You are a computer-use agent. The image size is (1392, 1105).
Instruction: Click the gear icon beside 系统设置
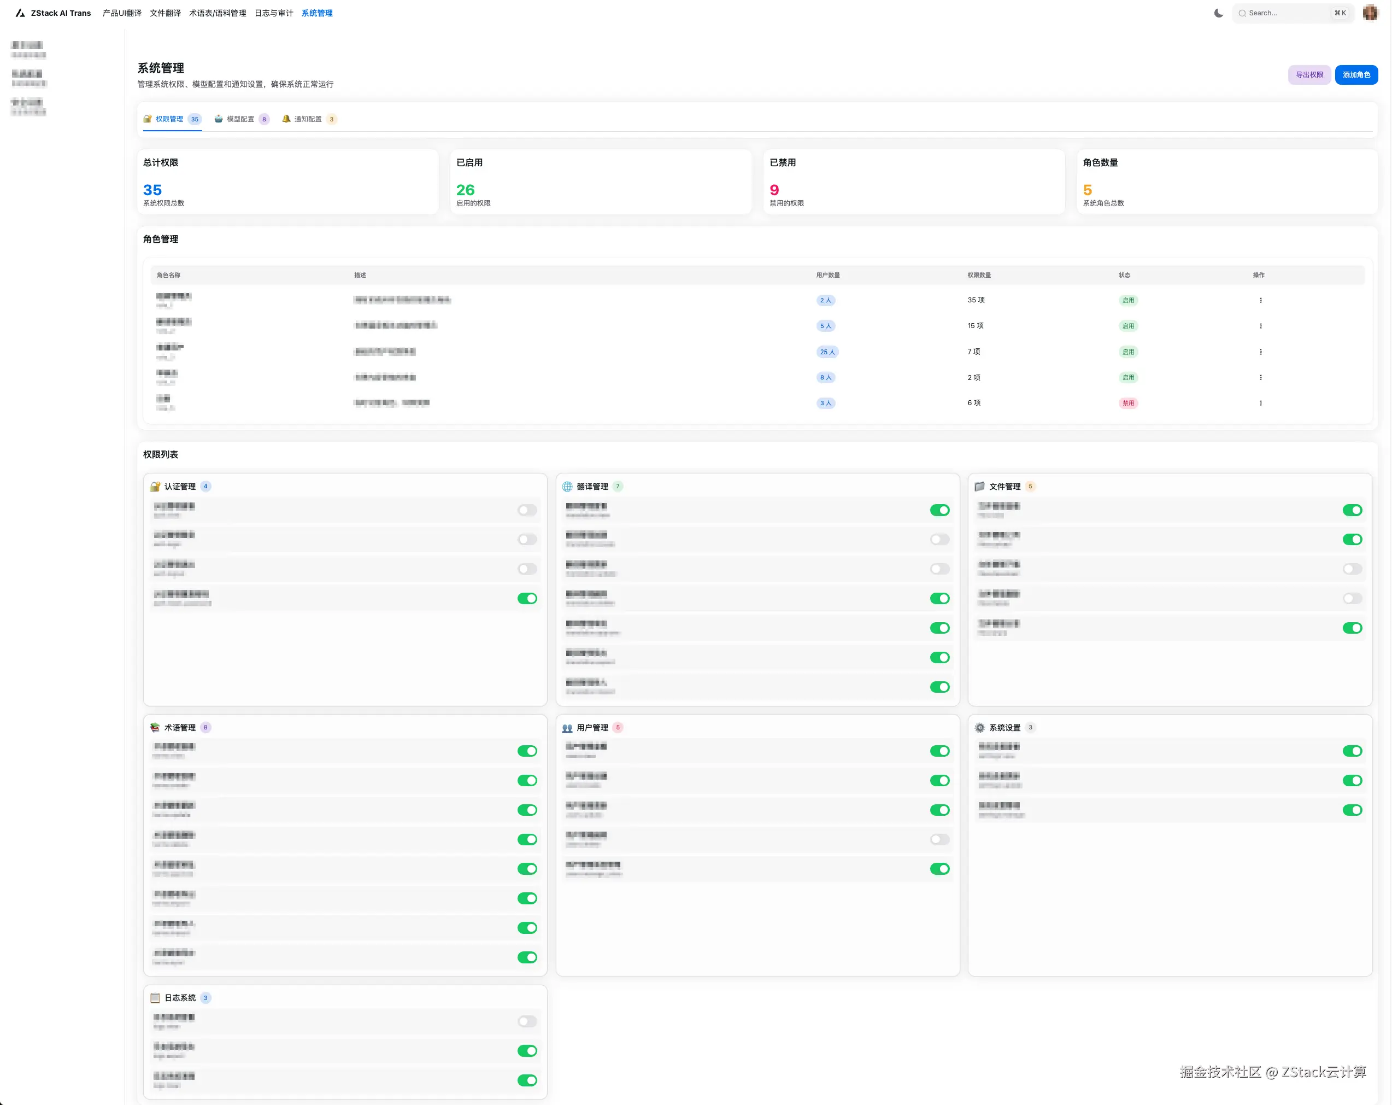(x=979, y=727)
